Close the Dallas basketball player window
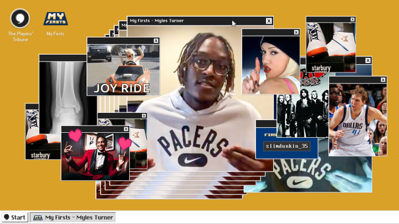The height and width of the screenshot is (224, 399). [x=383, y=80]
